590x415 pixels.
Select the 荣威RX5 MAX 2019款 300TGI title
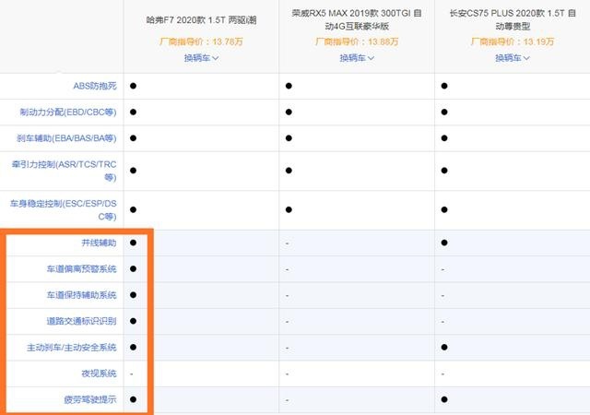point(357,19)
